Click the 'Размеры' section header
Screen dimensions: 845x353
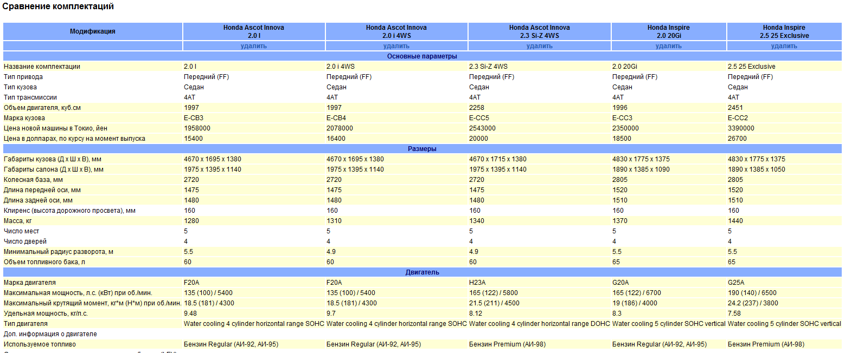[422, 149]
